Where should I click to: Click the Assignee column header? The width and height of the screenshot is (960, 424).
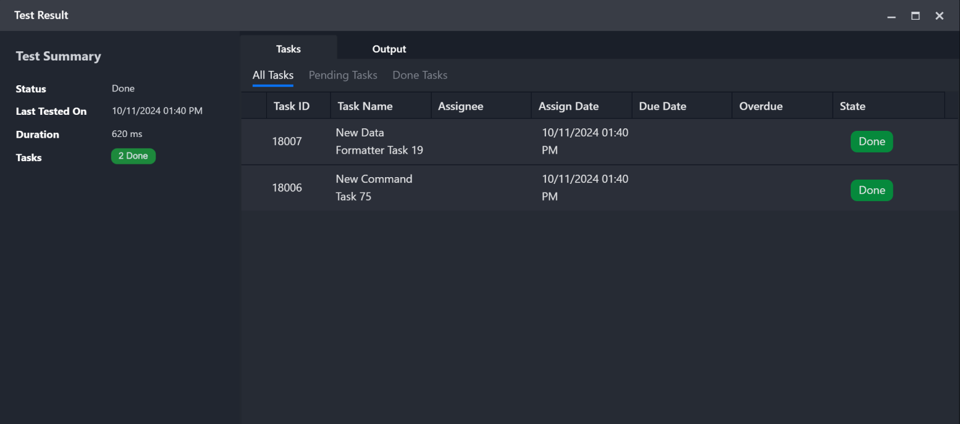click(x=460, y=106)
